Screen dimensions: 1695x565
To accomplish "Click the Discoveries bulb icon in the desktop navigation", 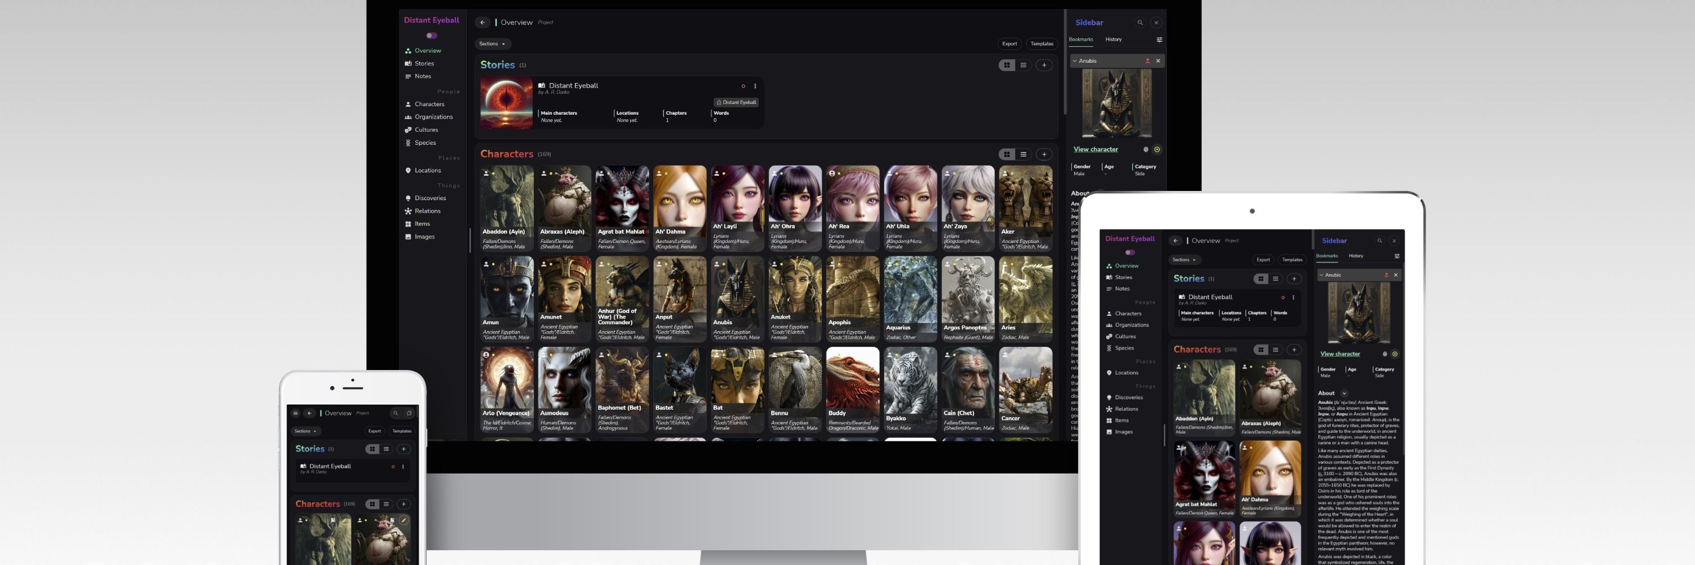I will click(x=408, y=198).
